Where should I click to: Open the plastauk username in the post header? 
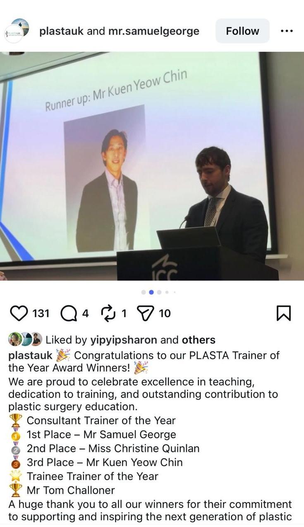pyautogui.click(x=61, y=31)
